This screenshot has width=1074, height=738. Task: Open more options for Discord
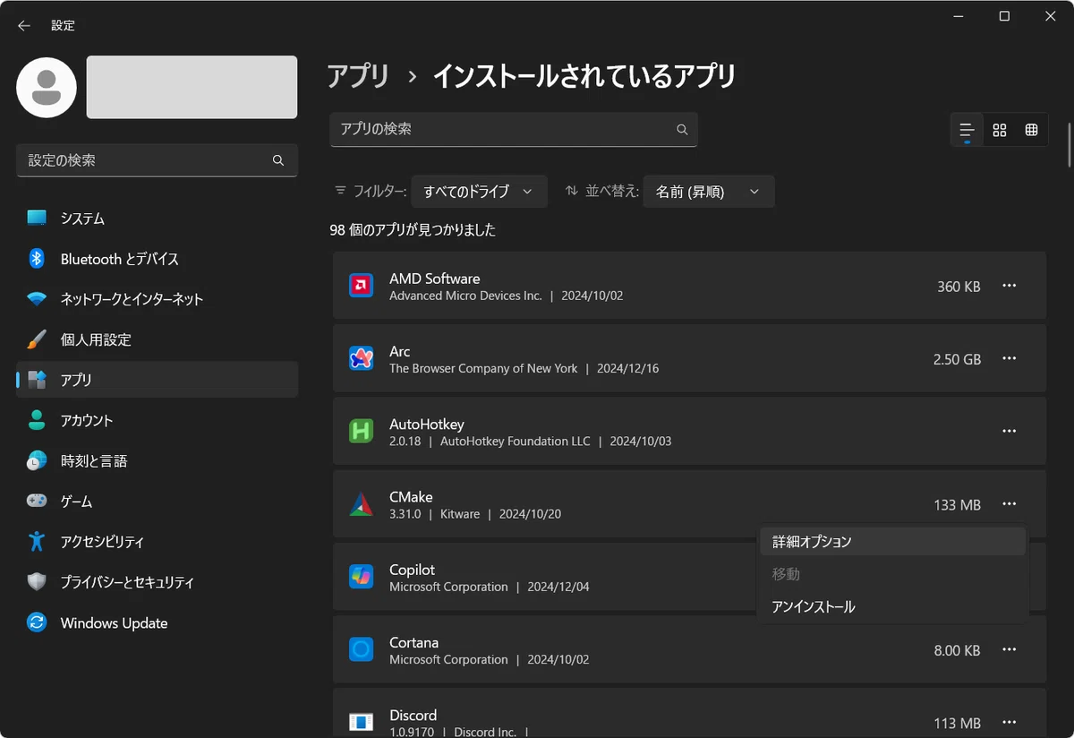click(1010, 722)
